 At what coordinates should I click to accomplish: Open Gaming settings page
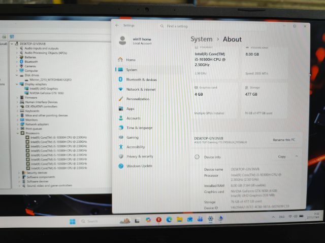(x=133, y=137)
